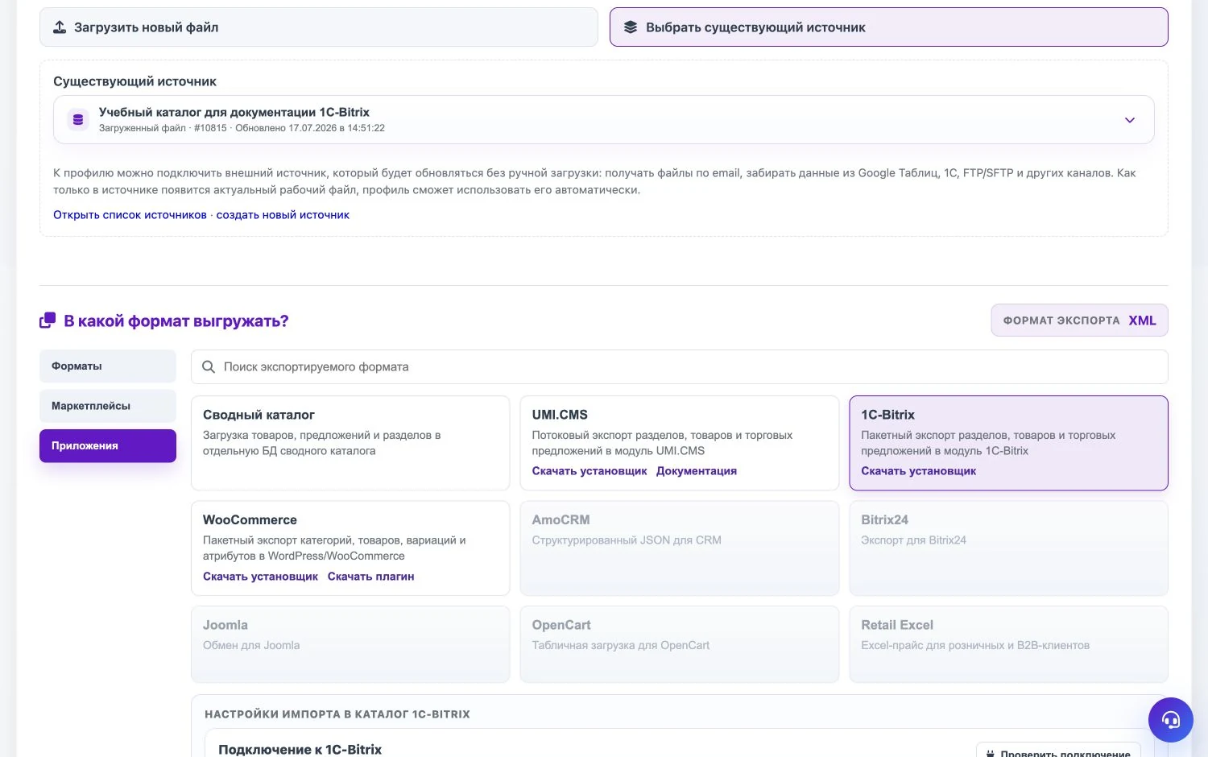Click the layers icon beside Выбрать существующий источник
1208x757 pixels.
631,27
